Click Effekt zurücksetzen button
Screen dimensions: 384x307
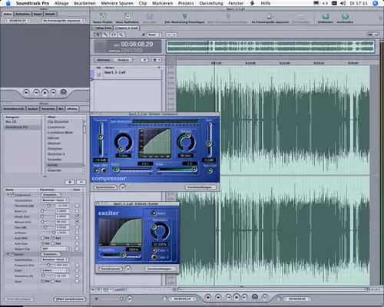pyautogui.click(x=70, y=299)
